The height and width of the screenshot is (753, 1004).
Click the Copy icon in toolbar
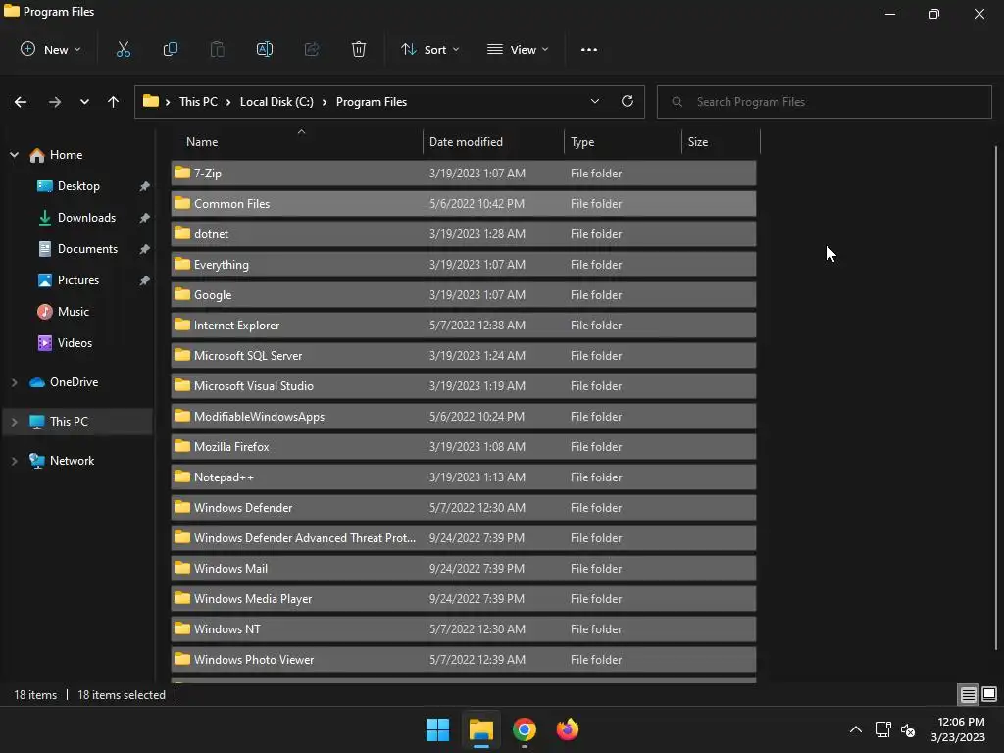point(171,49)
